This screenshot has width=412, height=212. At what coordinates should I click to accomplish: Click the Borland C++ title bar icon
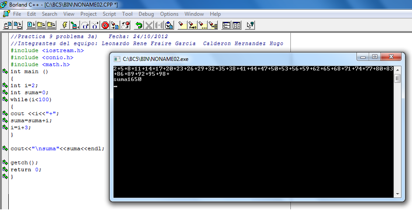3,4
